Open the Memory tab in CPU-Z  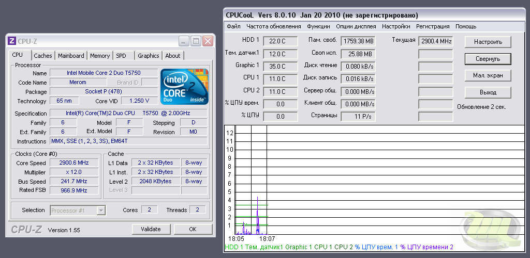click(x=100, y=56)
